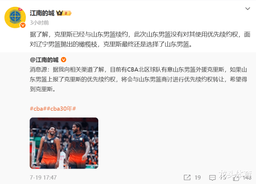Viewport: 256px width, 184px height.
Task: Open original post via 7-19 17:47 timestamp
Action: pos(43,178)
